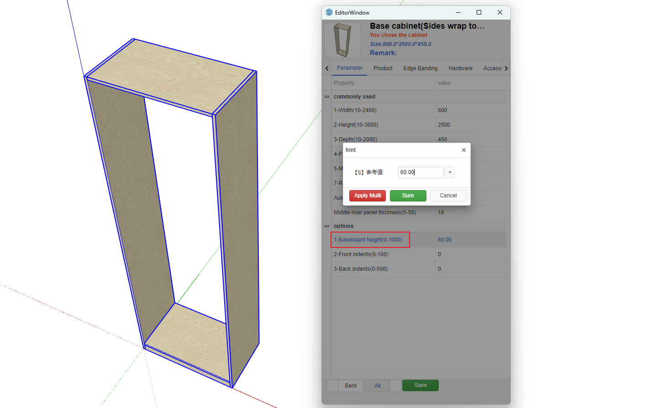Image resolution: width=662 pixels, height=408 pixels.
Task: Cancel the hint dialog
Action: [448, 196]
